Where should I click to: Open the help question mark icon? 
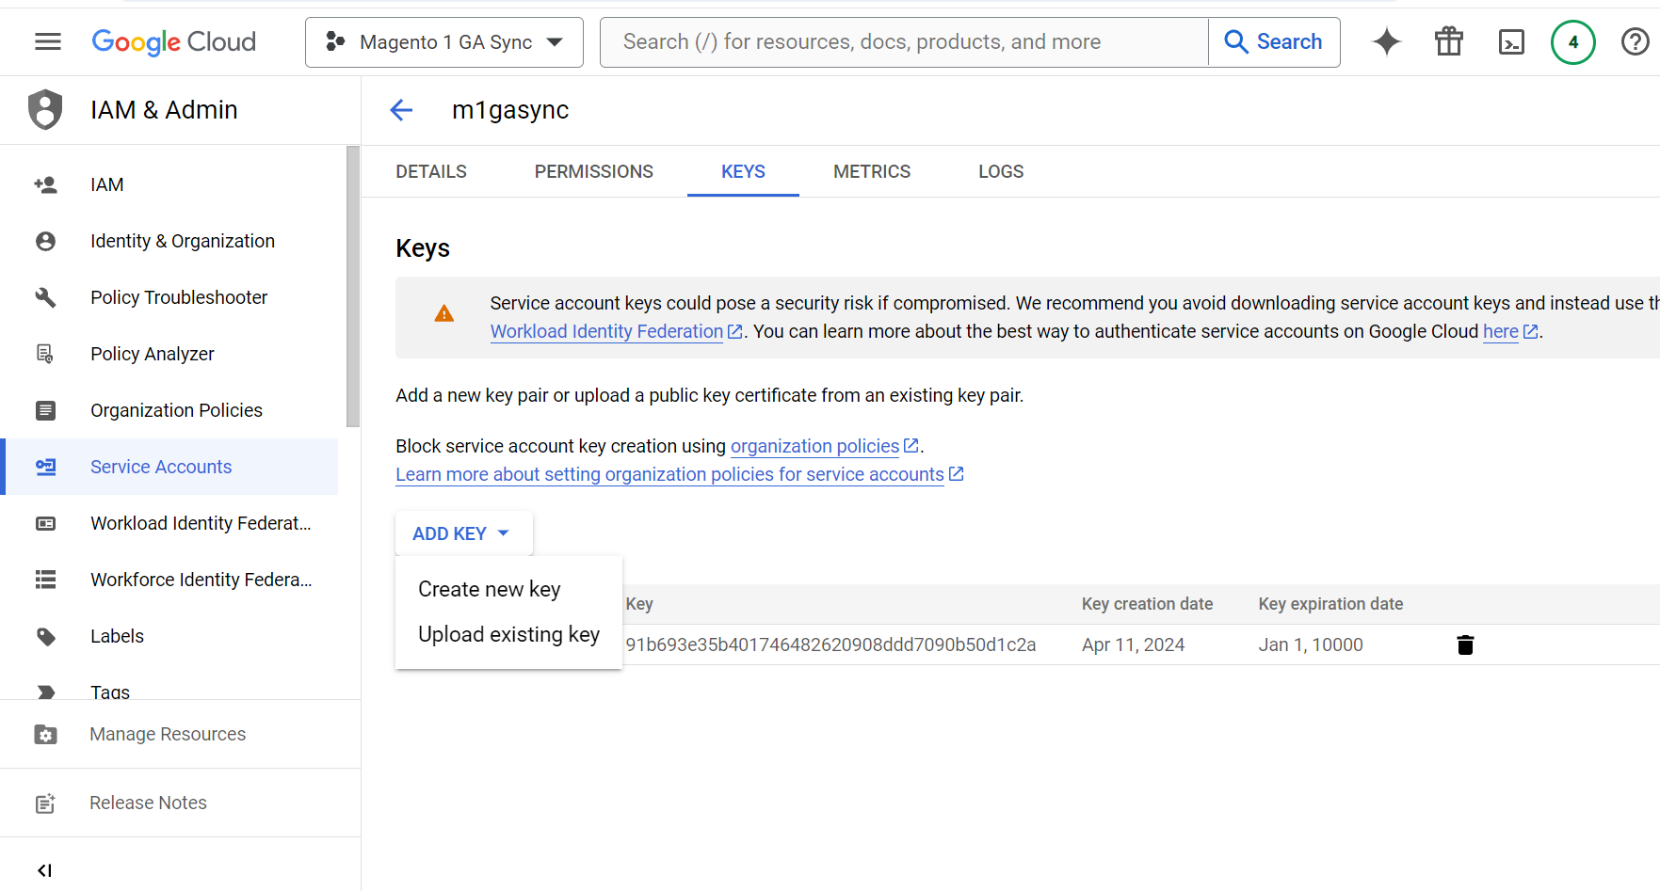tap(1635, 41)
